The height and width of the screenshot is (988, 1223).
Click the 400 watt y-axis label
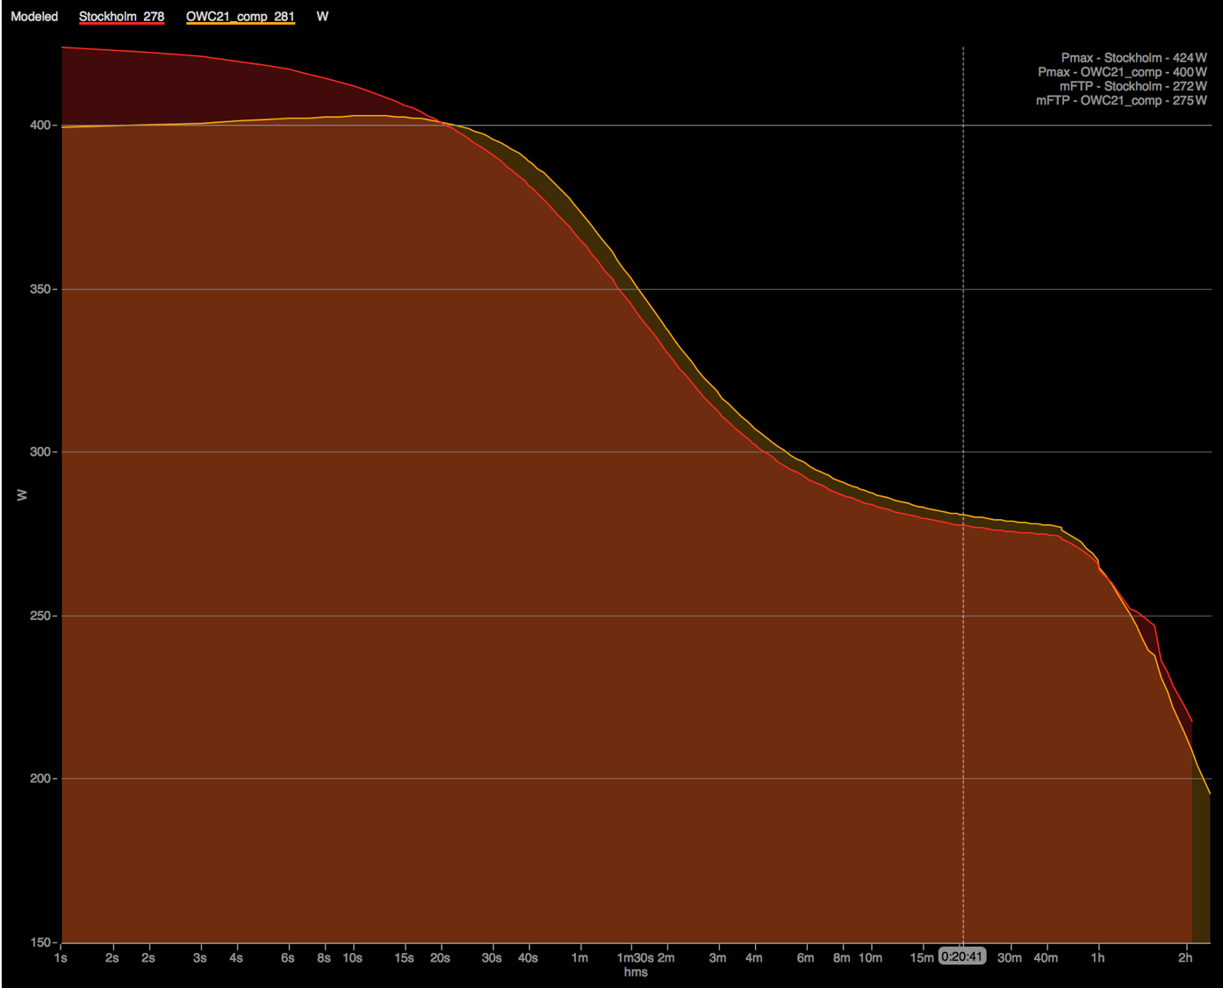(41, 126)
